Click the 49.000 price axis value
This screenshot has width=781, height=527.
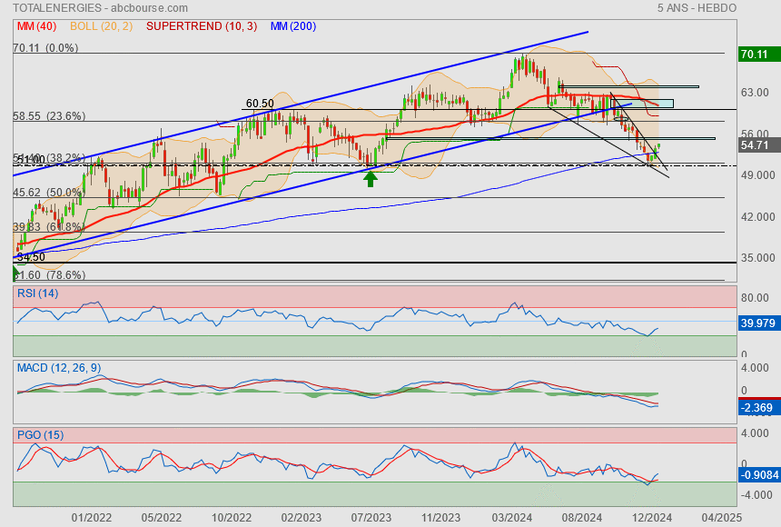click(x=758, y=175)
